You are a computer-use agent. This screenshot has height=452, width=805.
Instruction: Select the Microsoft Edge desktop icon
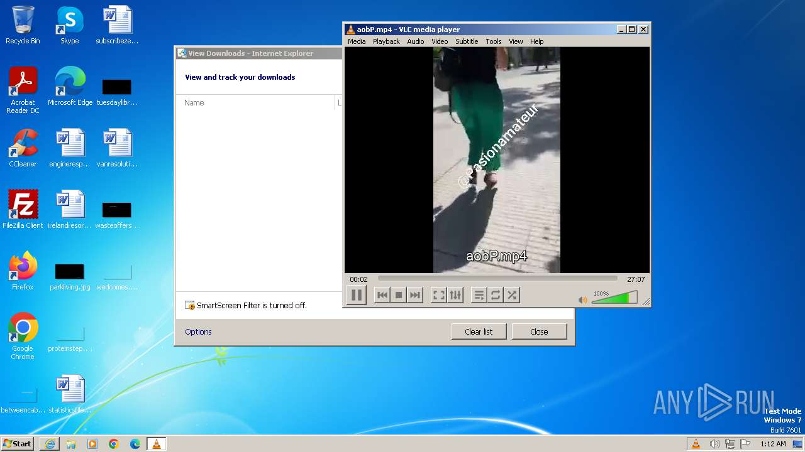tap(70, 87)
